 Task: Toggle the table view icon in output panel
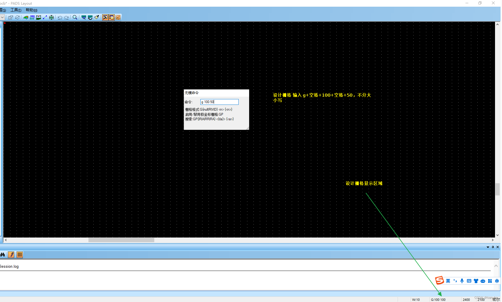coord(20,255)
